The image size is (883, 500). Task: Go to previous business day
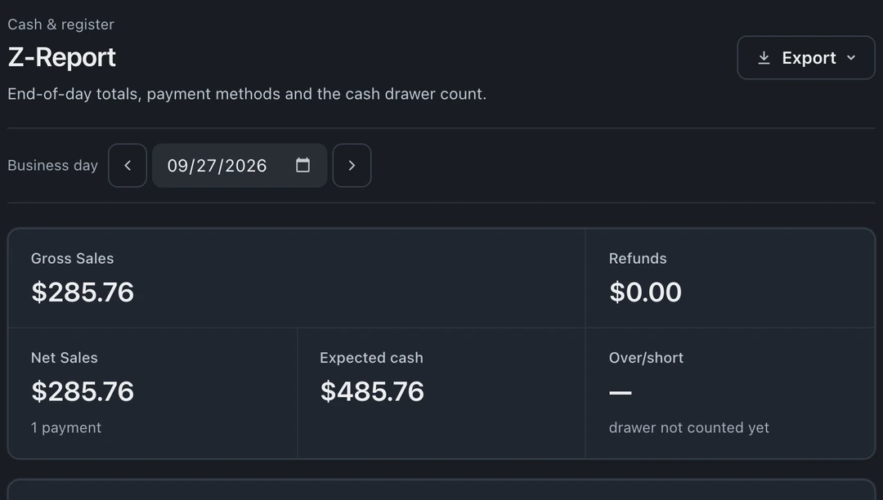pyautogui.click(x=128, y=165)
